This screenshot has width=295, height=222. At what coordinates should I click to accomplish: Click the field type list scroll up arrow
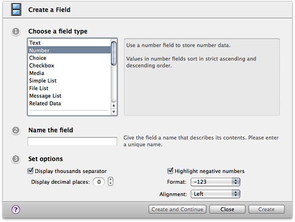coord(114,105)
